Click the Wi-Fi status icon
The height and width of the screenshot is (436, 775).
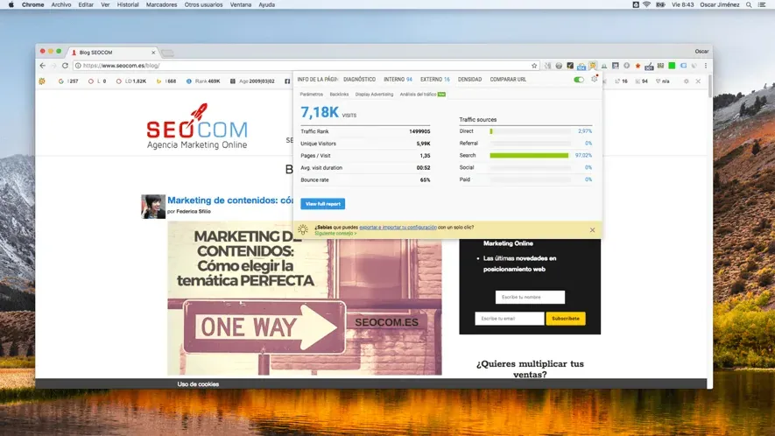pyautogui.click(x=646, y=4)
